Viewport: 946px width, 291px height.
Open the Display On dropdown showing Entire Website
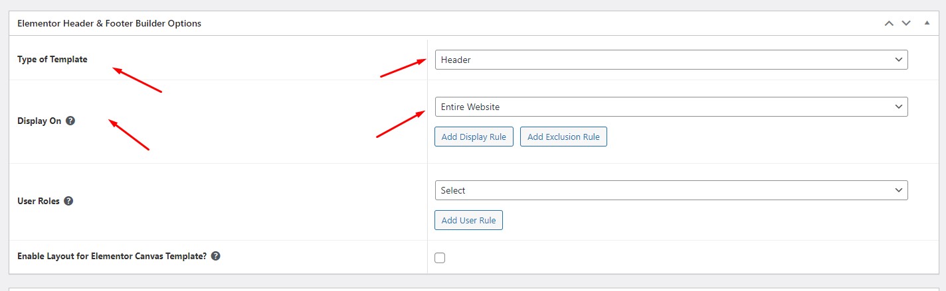tap(671, 107)
